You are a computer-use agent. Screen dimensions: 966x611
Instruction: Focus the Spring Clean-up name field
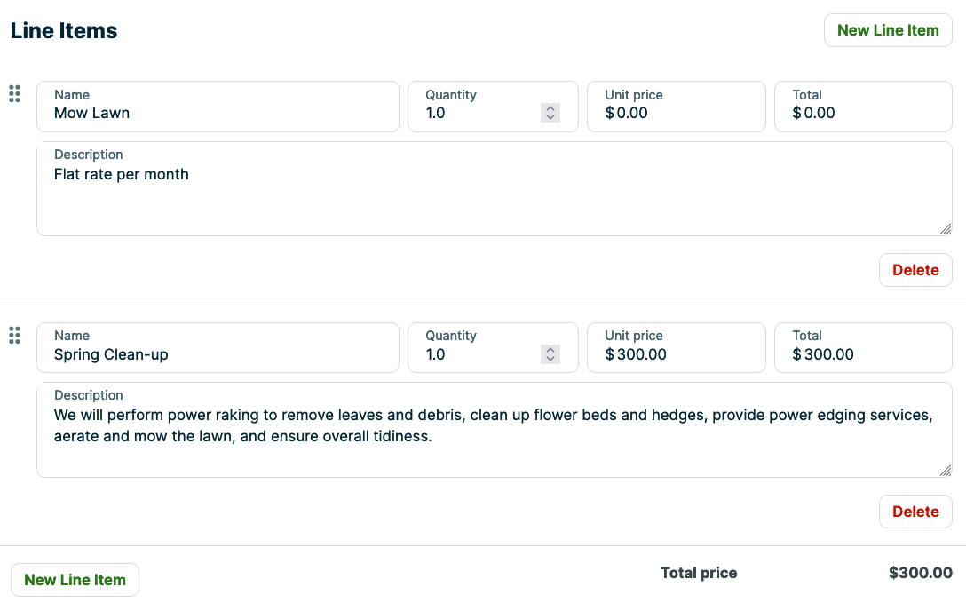point(218,354)
